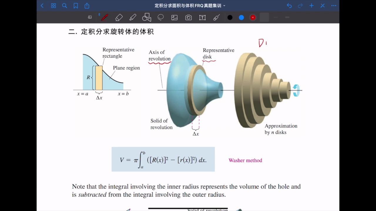Undo the last stroke
The image size is (376, 211).
pos(289,6)
